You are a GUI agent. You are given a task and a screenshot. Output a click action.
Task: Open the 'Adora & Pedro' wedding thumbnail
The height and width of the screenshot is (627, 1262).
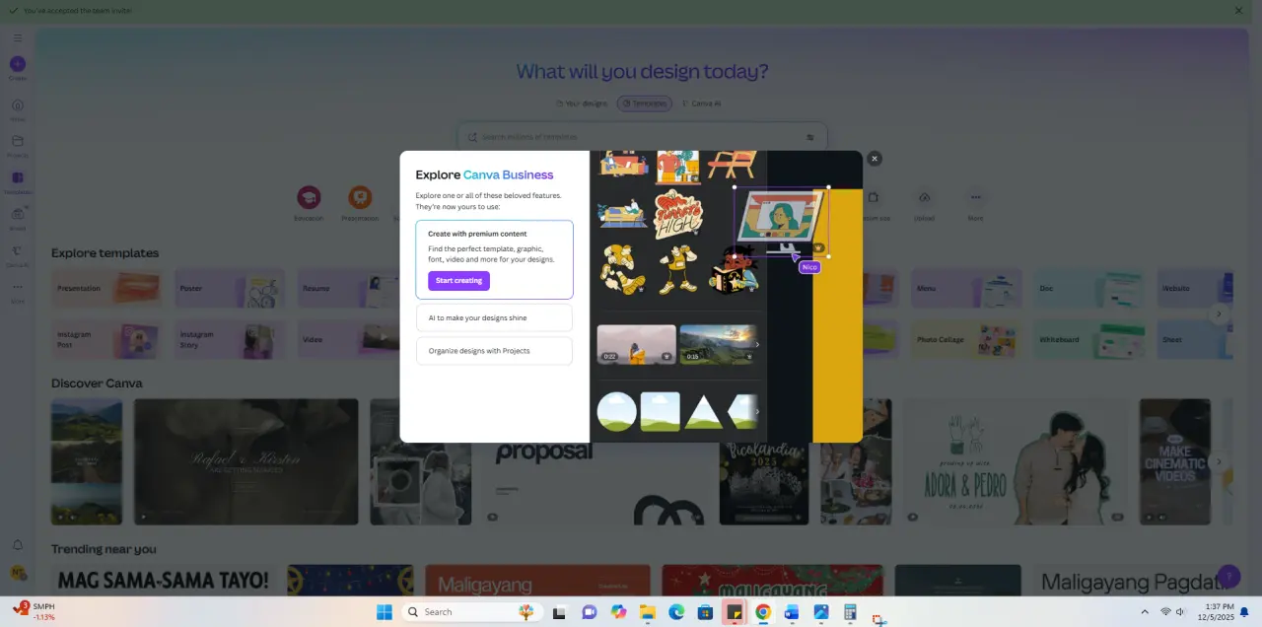1016,461
